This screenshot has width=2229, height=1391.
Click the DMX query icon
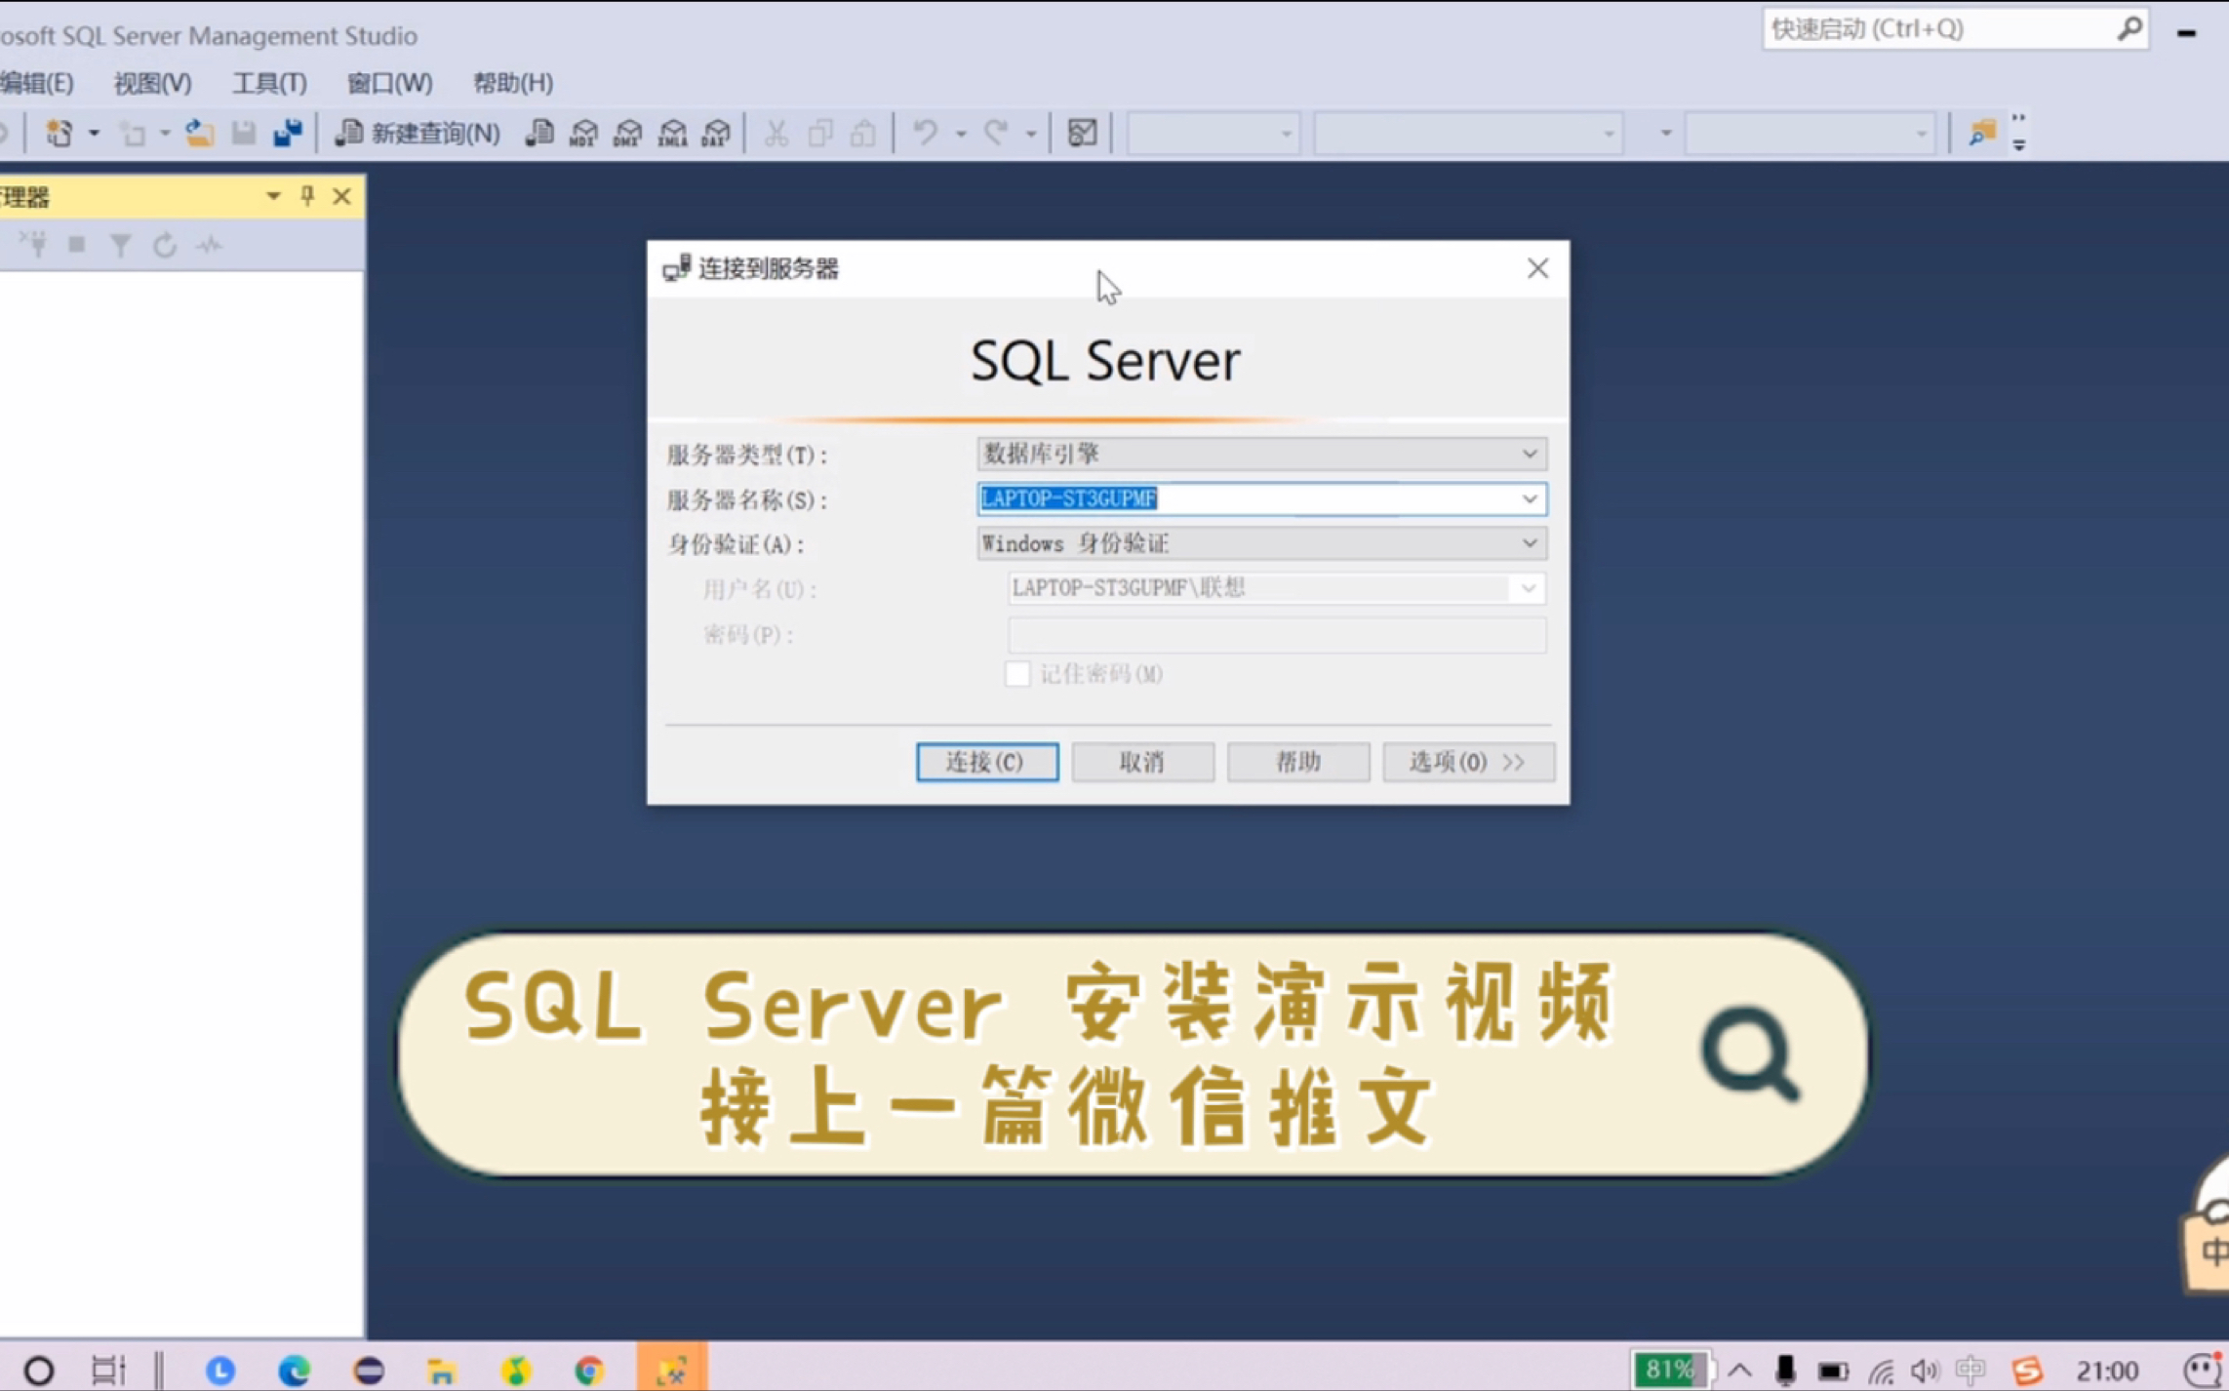pyautogui.click(x=628, y=133)
